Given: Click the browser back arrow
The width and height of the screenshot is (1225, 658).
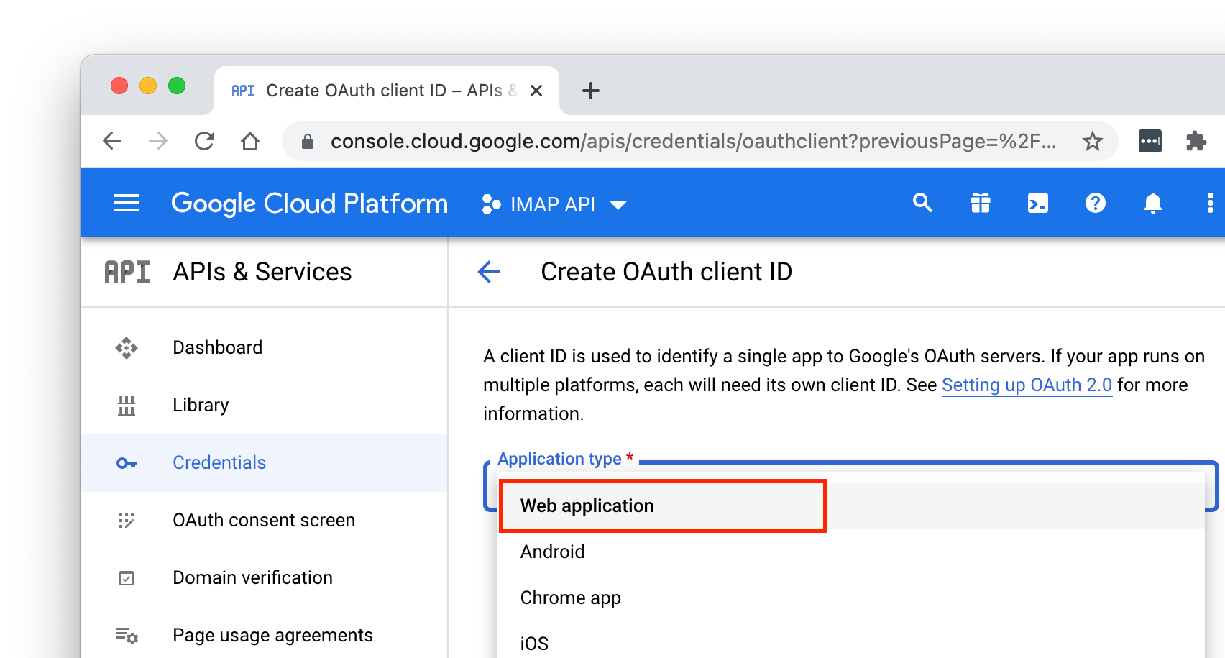Looking at the screenshot, I should tap(112, 141).
